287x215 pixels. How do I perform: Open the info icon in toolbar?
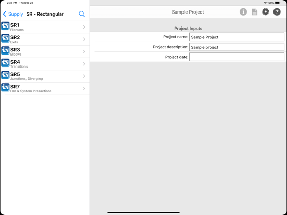243,12
